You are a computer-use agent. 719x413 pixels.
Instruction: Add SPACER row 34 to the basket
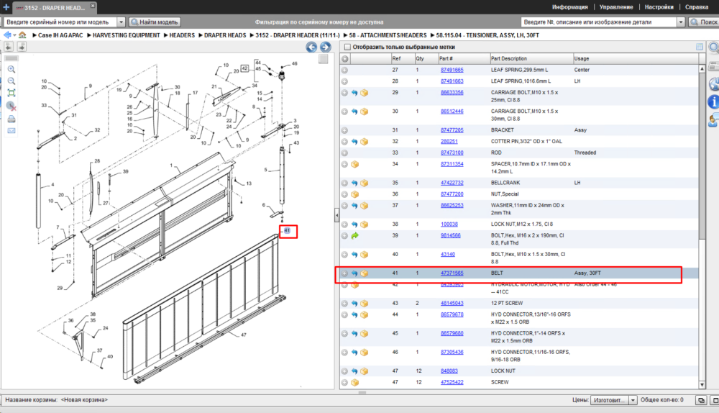point(354,164)
